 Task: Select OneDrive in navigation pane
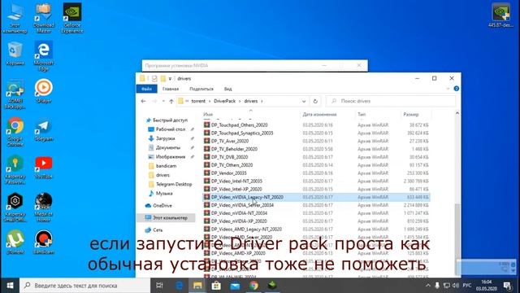(x=162, y=206)
